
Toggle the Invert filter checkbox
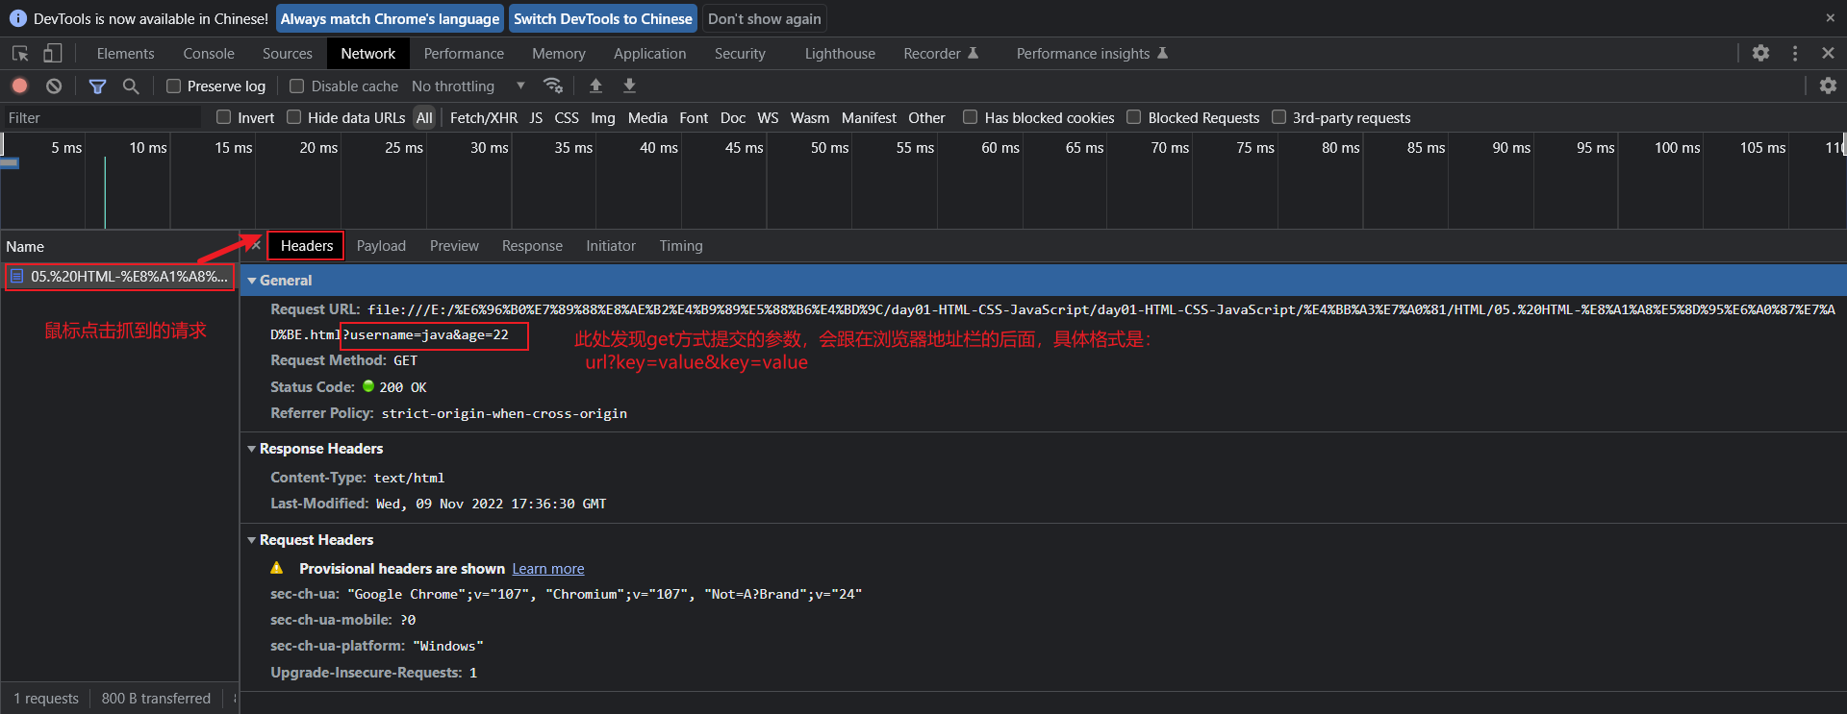pos(224,117)
